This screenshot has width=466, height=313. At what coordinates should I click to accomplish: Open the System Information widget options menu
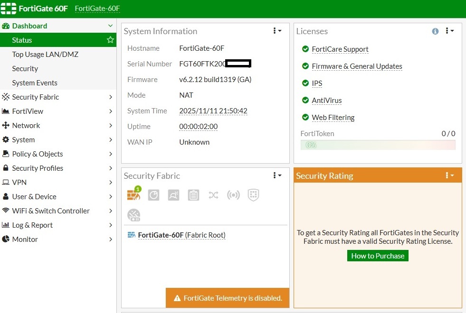[277, 31]
